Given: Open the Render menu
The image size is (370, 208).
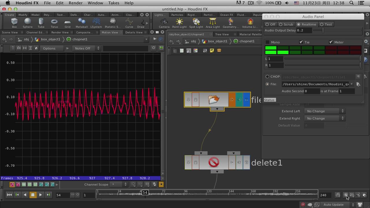Looking at the screenshot, I should pos(75,3).
